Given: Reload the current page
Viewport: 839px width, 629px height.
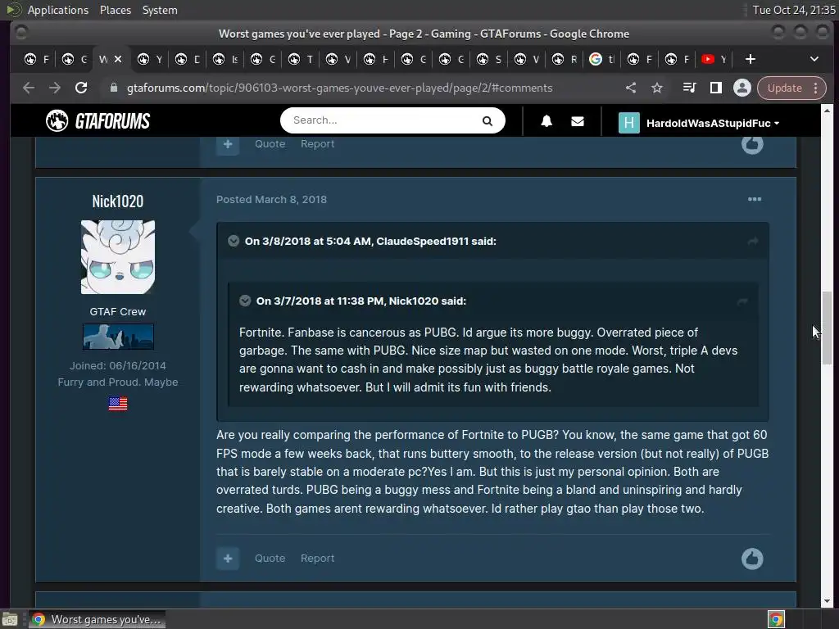Looking at the screenshot, I should click(81, 88).
